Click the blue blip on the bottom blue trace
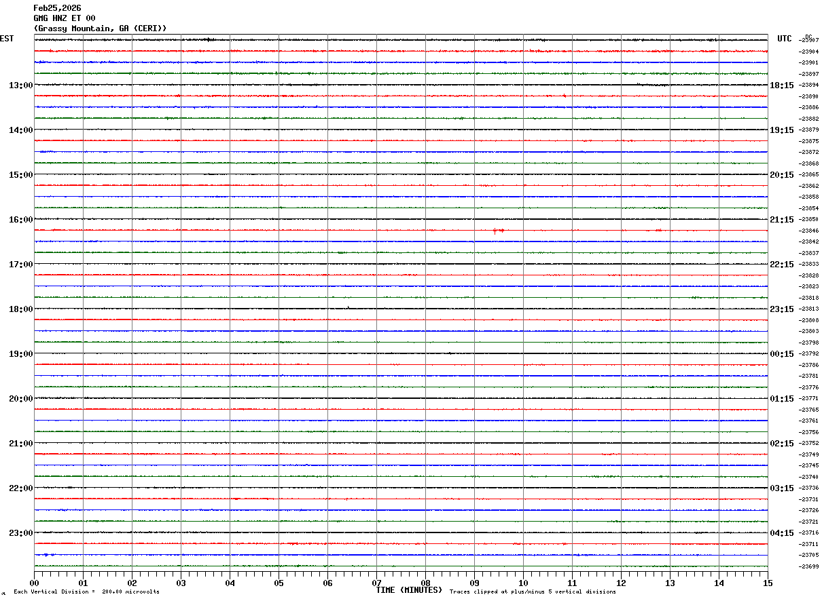The height and width of the screenshot is (601, 822). coord(46,555)
